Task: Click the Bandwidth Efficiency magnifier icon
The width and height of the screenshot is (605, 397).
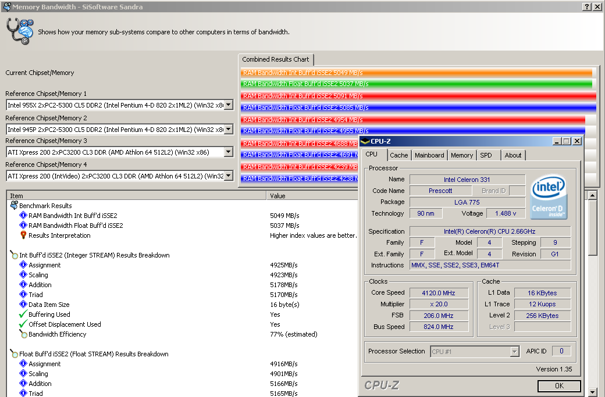Action: tap(23, 334)
